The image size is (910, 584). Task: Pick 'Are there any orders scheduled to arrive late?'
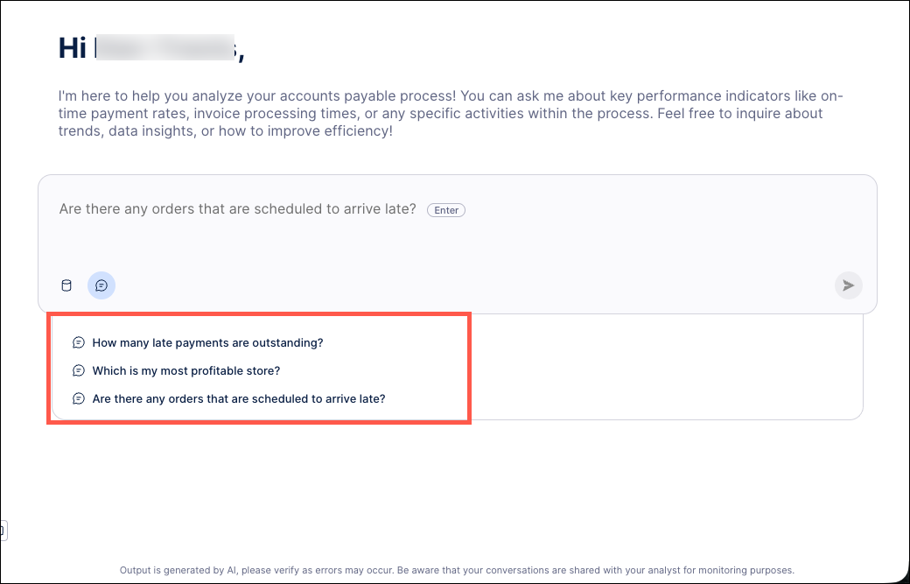click(x=240, y=398)
